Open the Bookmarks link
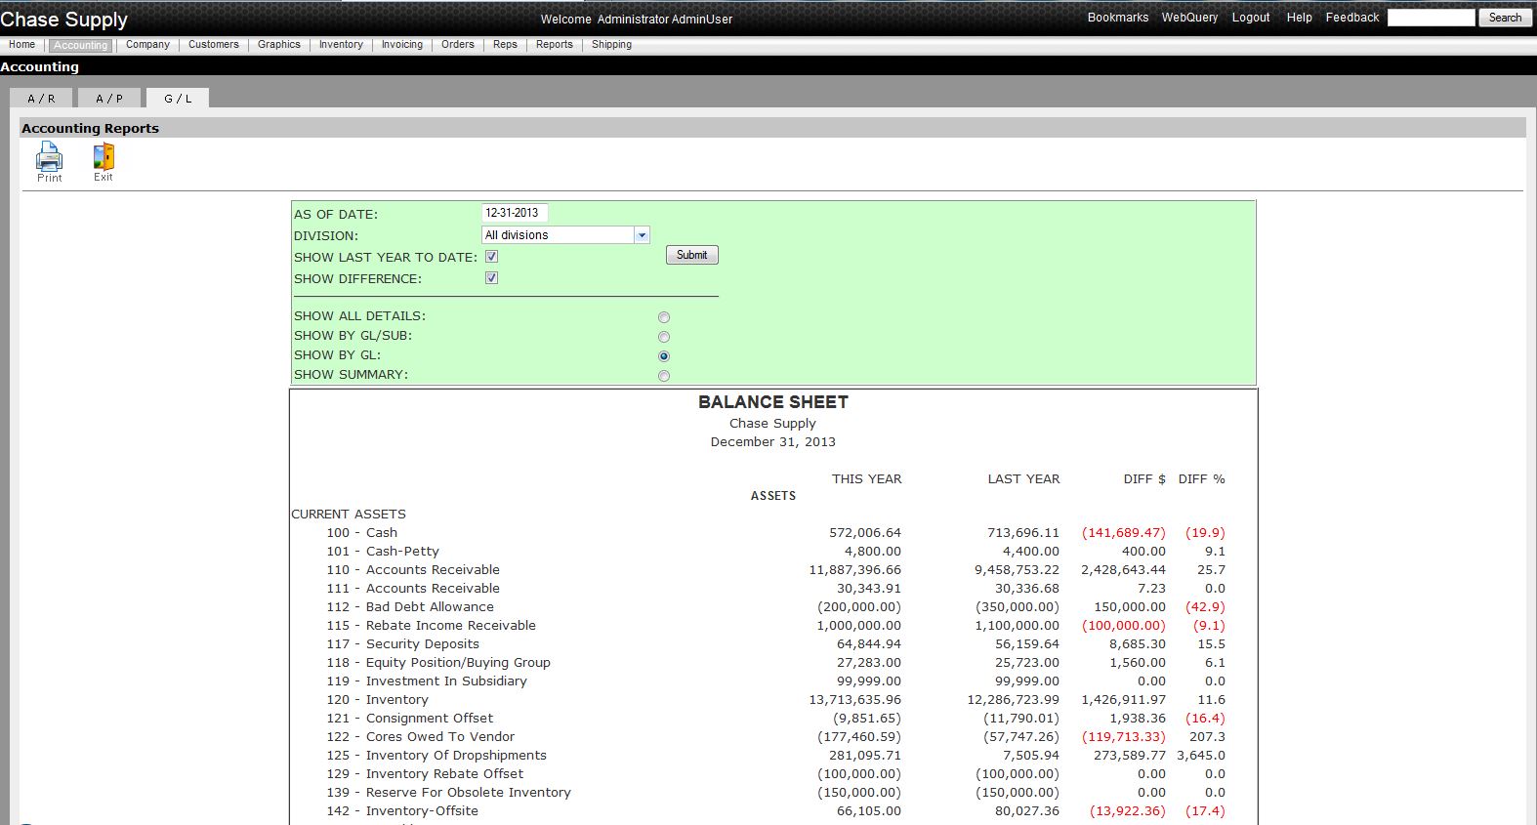This screenshot has height=825, width=1537. (x=1117, y=18)
